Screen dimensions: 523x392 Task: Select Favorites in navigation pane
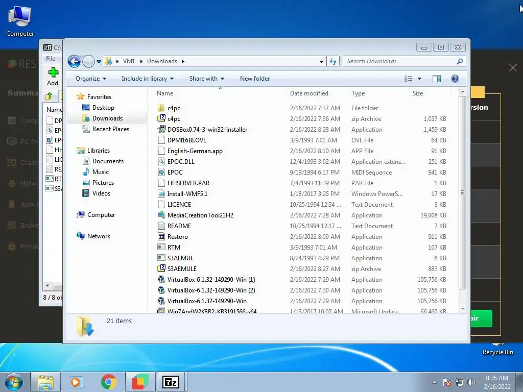pos(94,96)
